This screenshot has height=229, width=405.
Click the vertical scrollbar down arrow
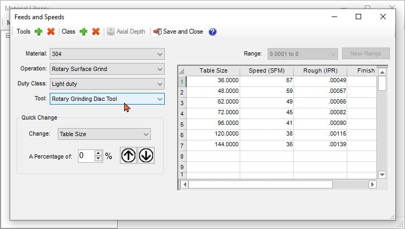click(x=382, y=175)
